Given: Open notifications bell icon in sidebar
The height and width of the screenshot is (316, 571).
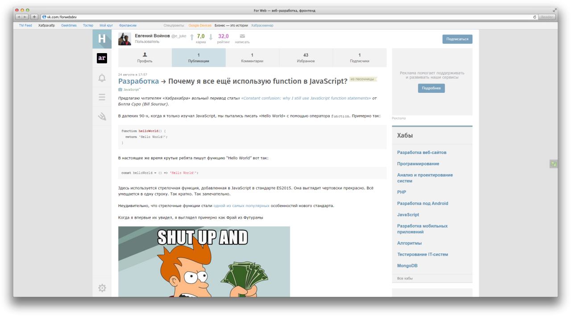Looking at the screenshot, I should [102, 78].
